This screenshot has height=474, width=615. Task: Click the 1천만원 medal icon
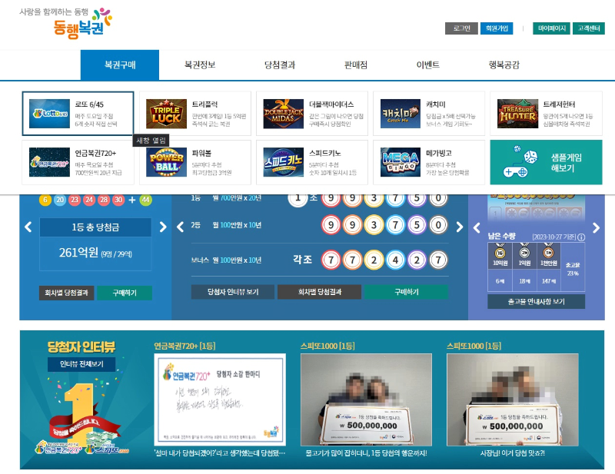point(548,253)
